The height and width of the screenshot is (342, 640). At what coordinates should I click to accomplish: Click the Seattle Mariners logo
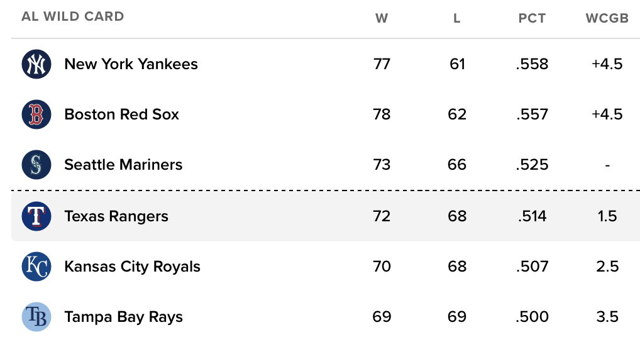point(36,165)
